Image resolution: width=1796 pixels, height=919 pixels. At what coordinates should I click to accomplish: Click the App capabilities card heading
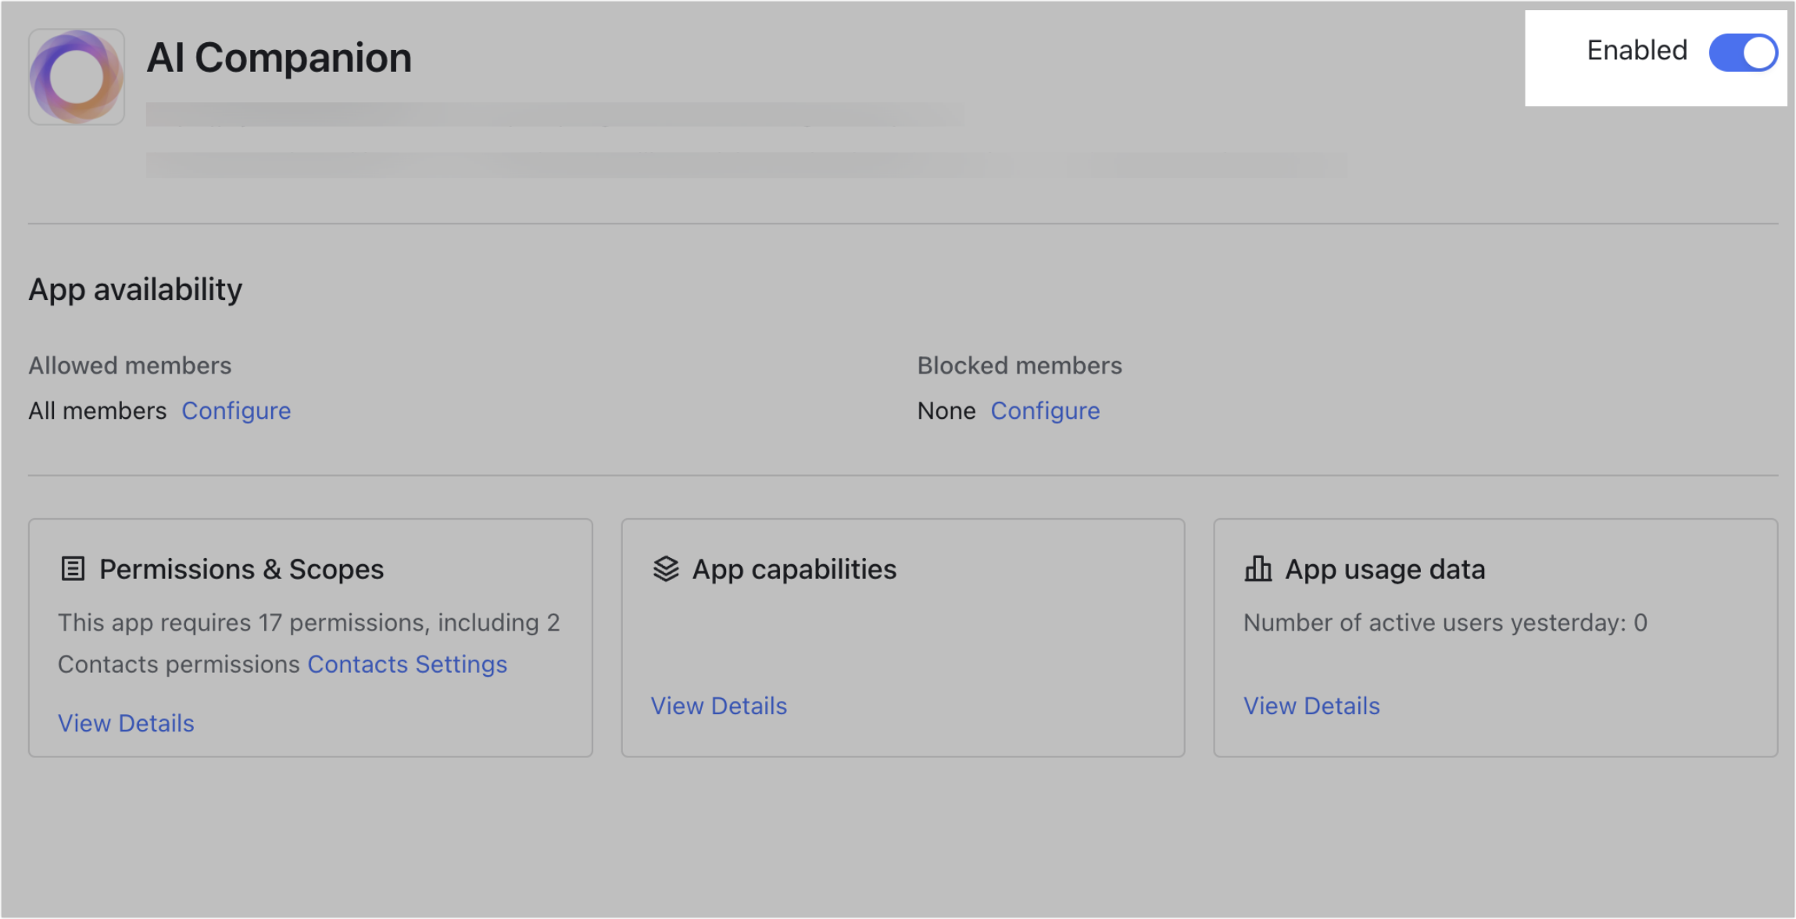pos(794,570)
